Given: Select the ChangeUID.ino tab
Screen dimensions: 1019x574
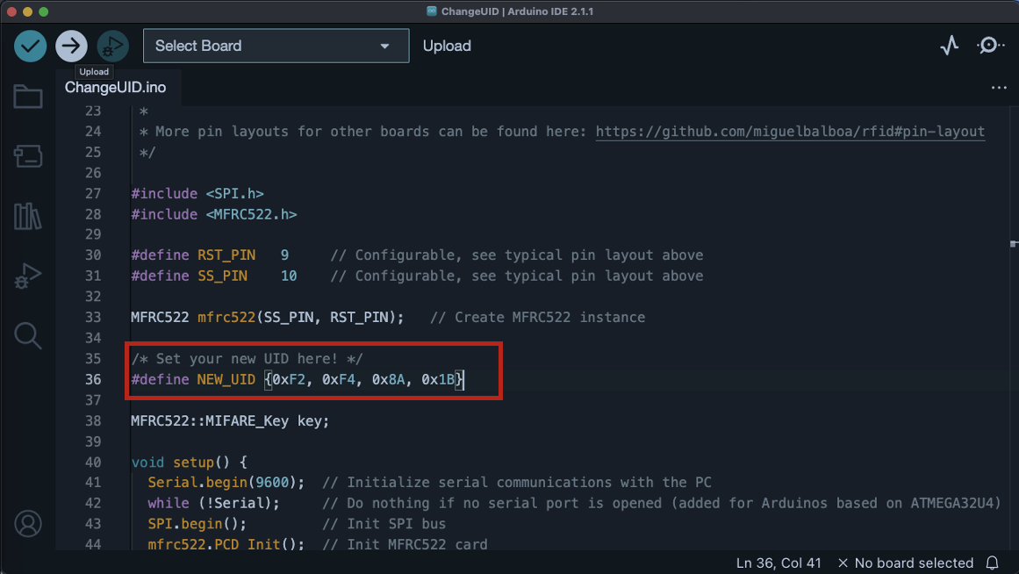Looking at the screenshot, I should [116, 87].
